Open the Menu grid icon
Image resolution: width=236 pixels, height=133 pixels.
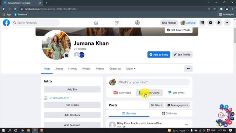202,23
